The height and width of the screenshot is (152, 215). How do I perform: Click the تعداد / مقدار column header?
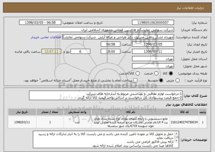pos(50,112)
